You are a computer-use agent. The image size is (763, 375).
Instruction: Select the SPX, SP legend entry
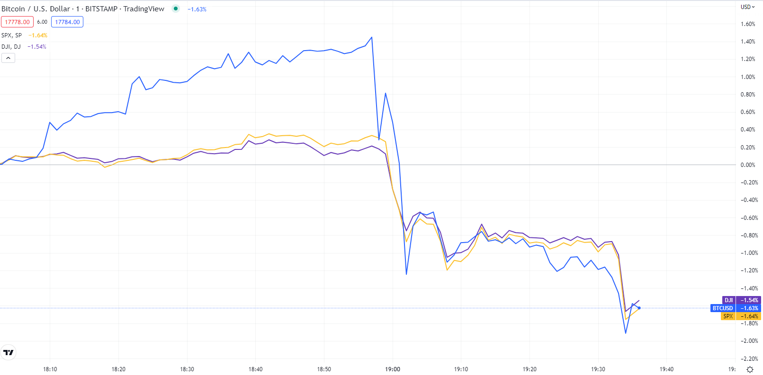12,35
